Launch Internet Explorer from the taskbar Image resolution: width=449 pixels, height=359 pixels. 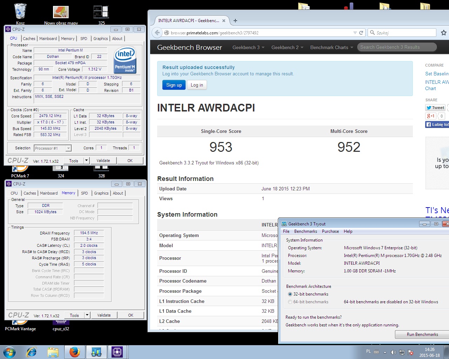(x=32, y=352)
